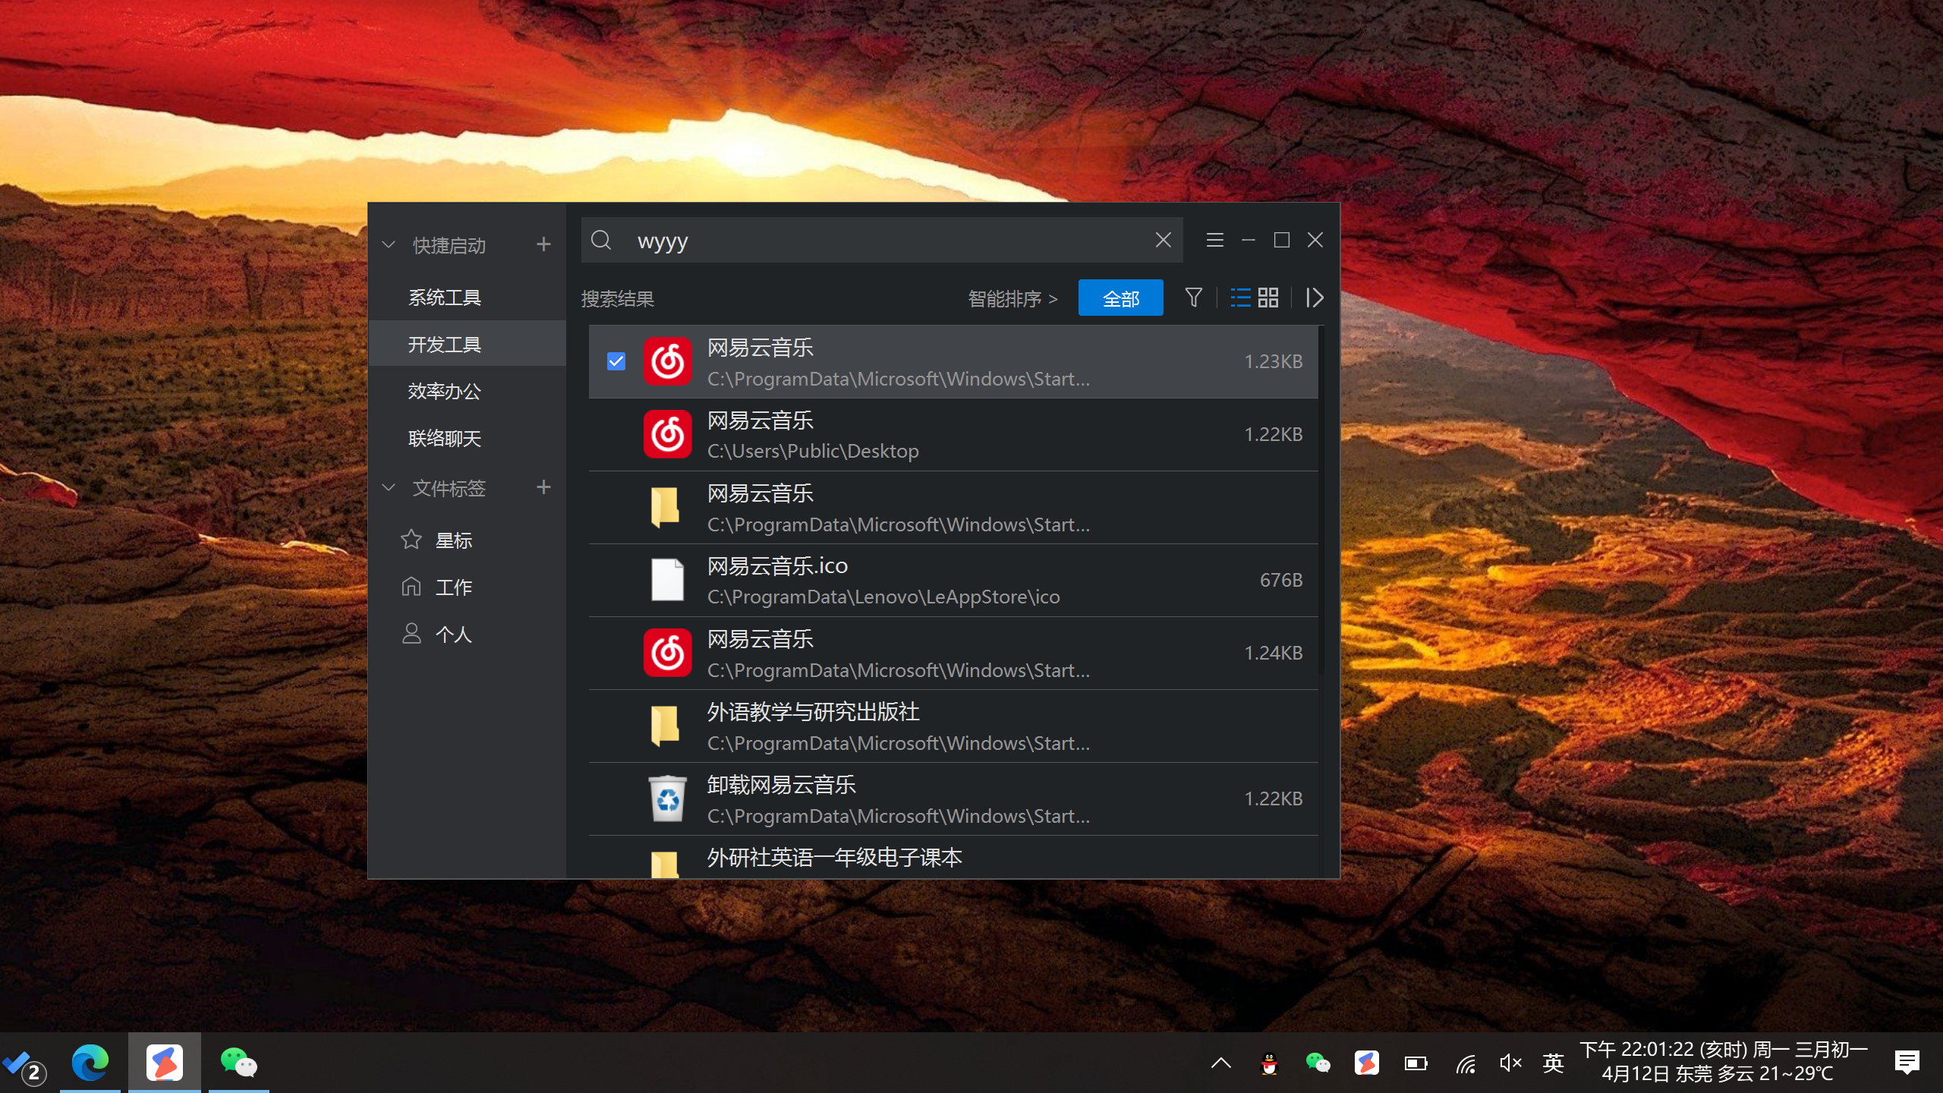Click the 全部 filter button
This screenshot has height=1093, width=1943.
coord(1121,298)
